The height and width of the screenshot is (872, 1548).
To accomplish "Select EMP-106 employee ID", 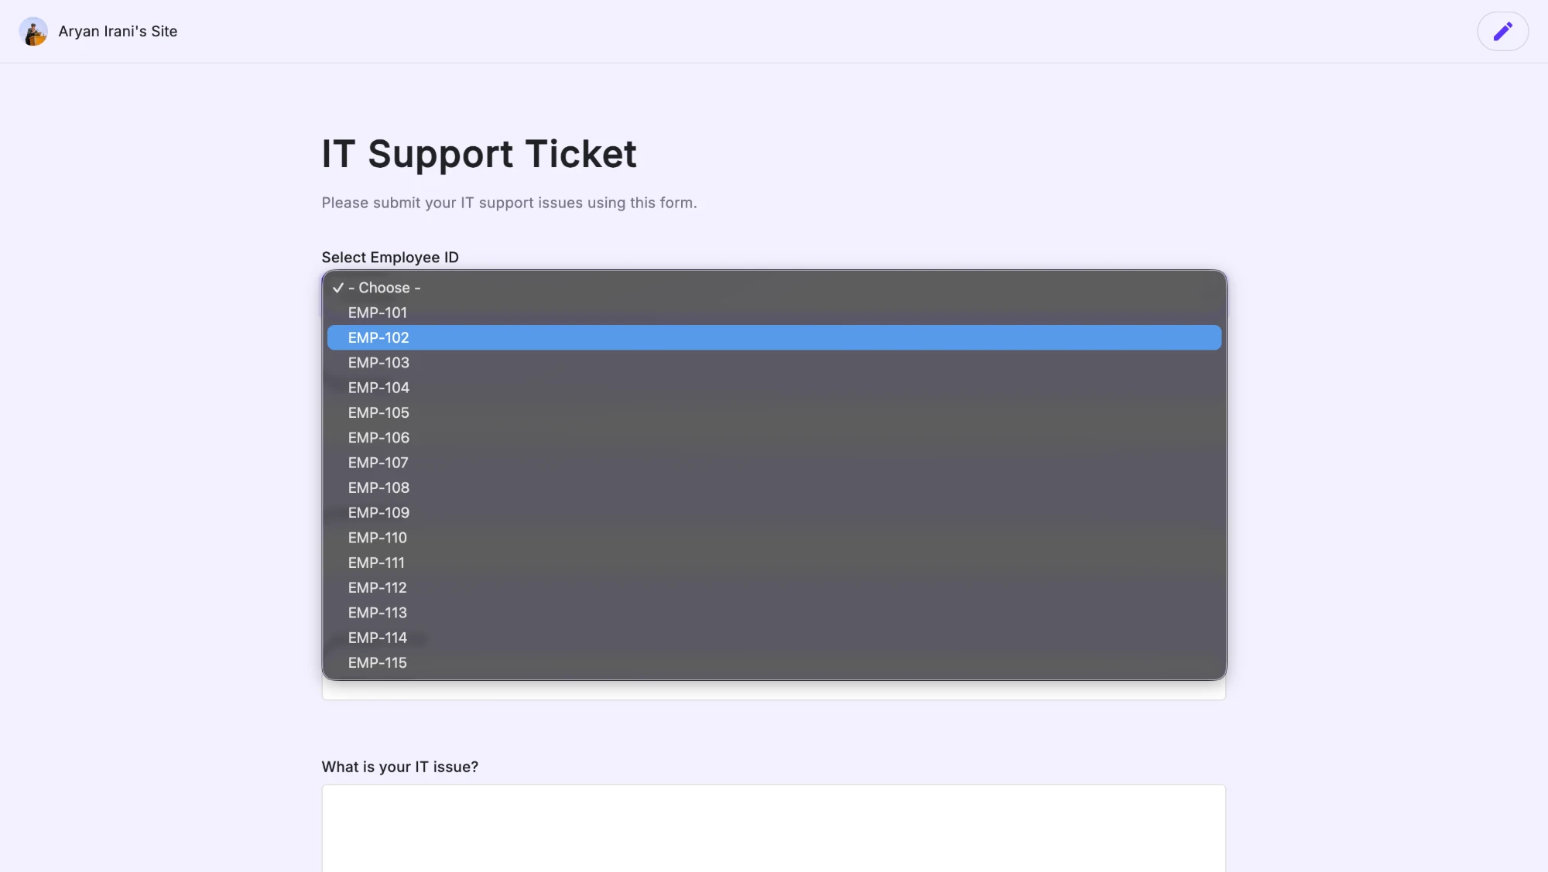I will point(774,438).
